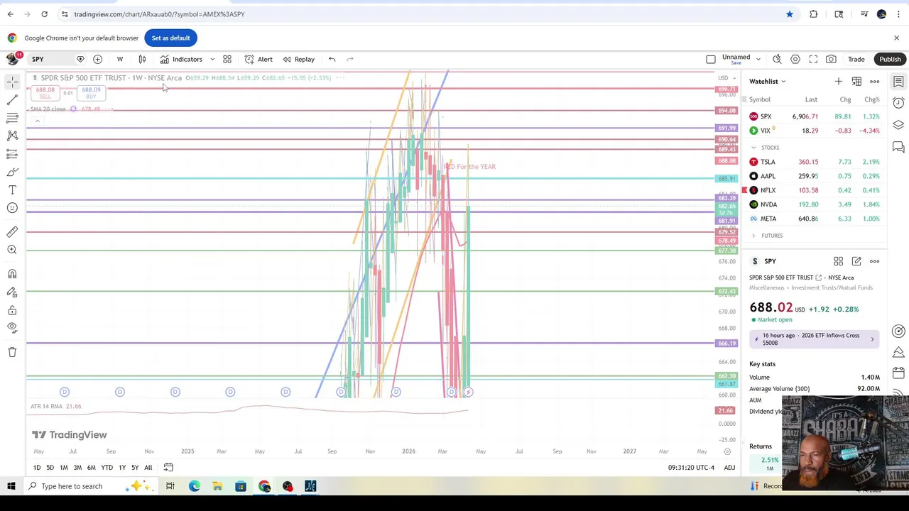This screenshot has height=511, width=909.
Task: Open the Watchlist three-dot settings menu
Action: [874, 82]
